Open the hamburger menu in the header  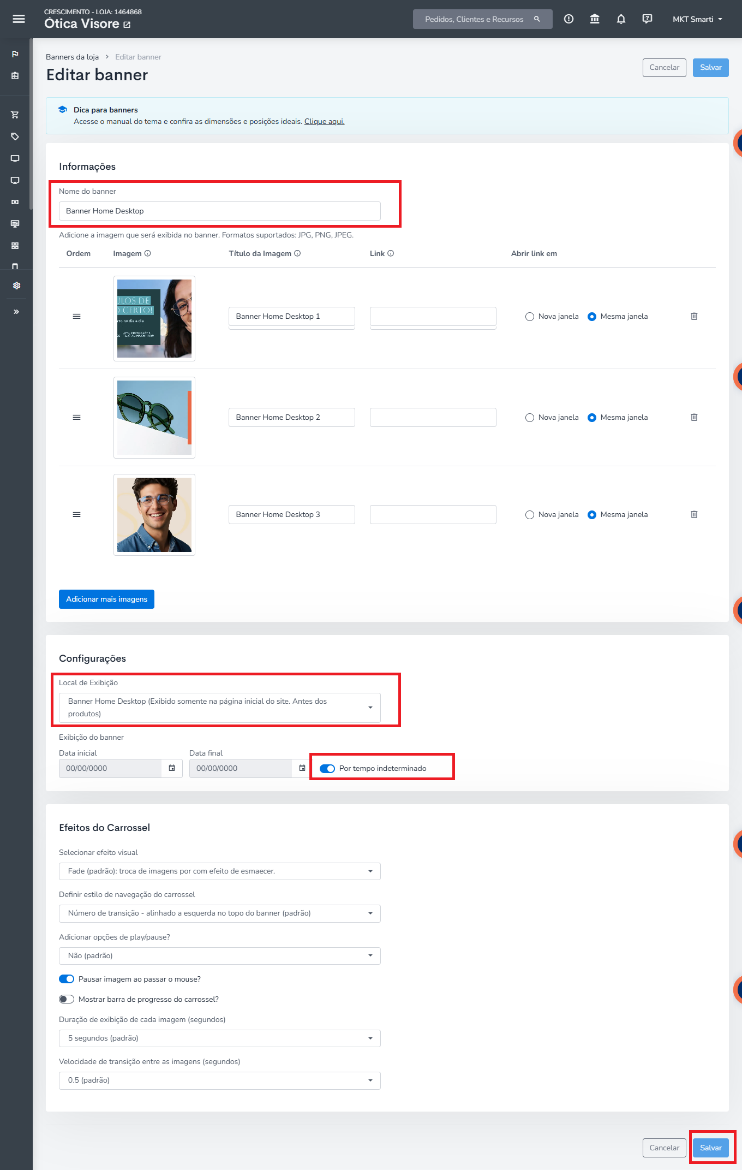[x=19, y=19]
